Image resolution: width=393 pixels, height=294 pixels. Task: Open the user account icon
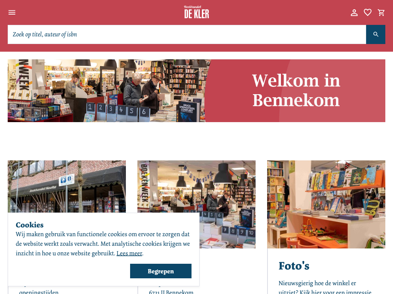pos(354,13)
